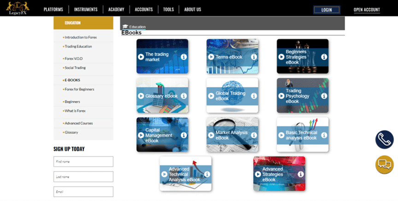Open What is Forex link

pos(75,111)
